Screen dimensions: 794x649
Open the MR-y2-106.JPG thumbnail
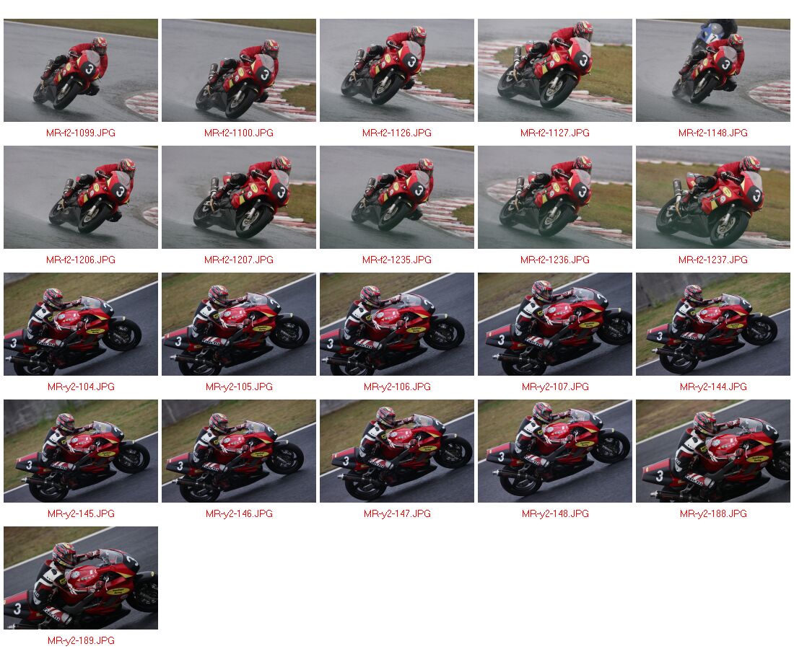coord(396,324)
